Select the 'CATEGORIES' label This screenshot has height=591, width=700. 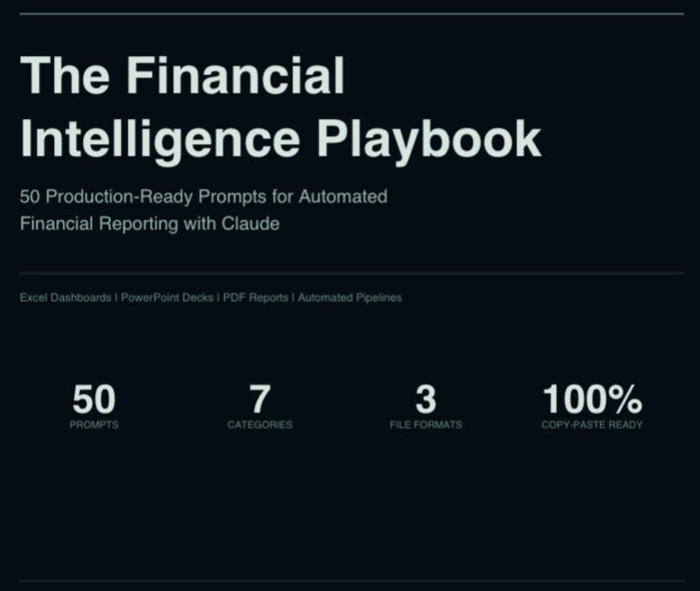pyautogui.click(x=260, y=425)
